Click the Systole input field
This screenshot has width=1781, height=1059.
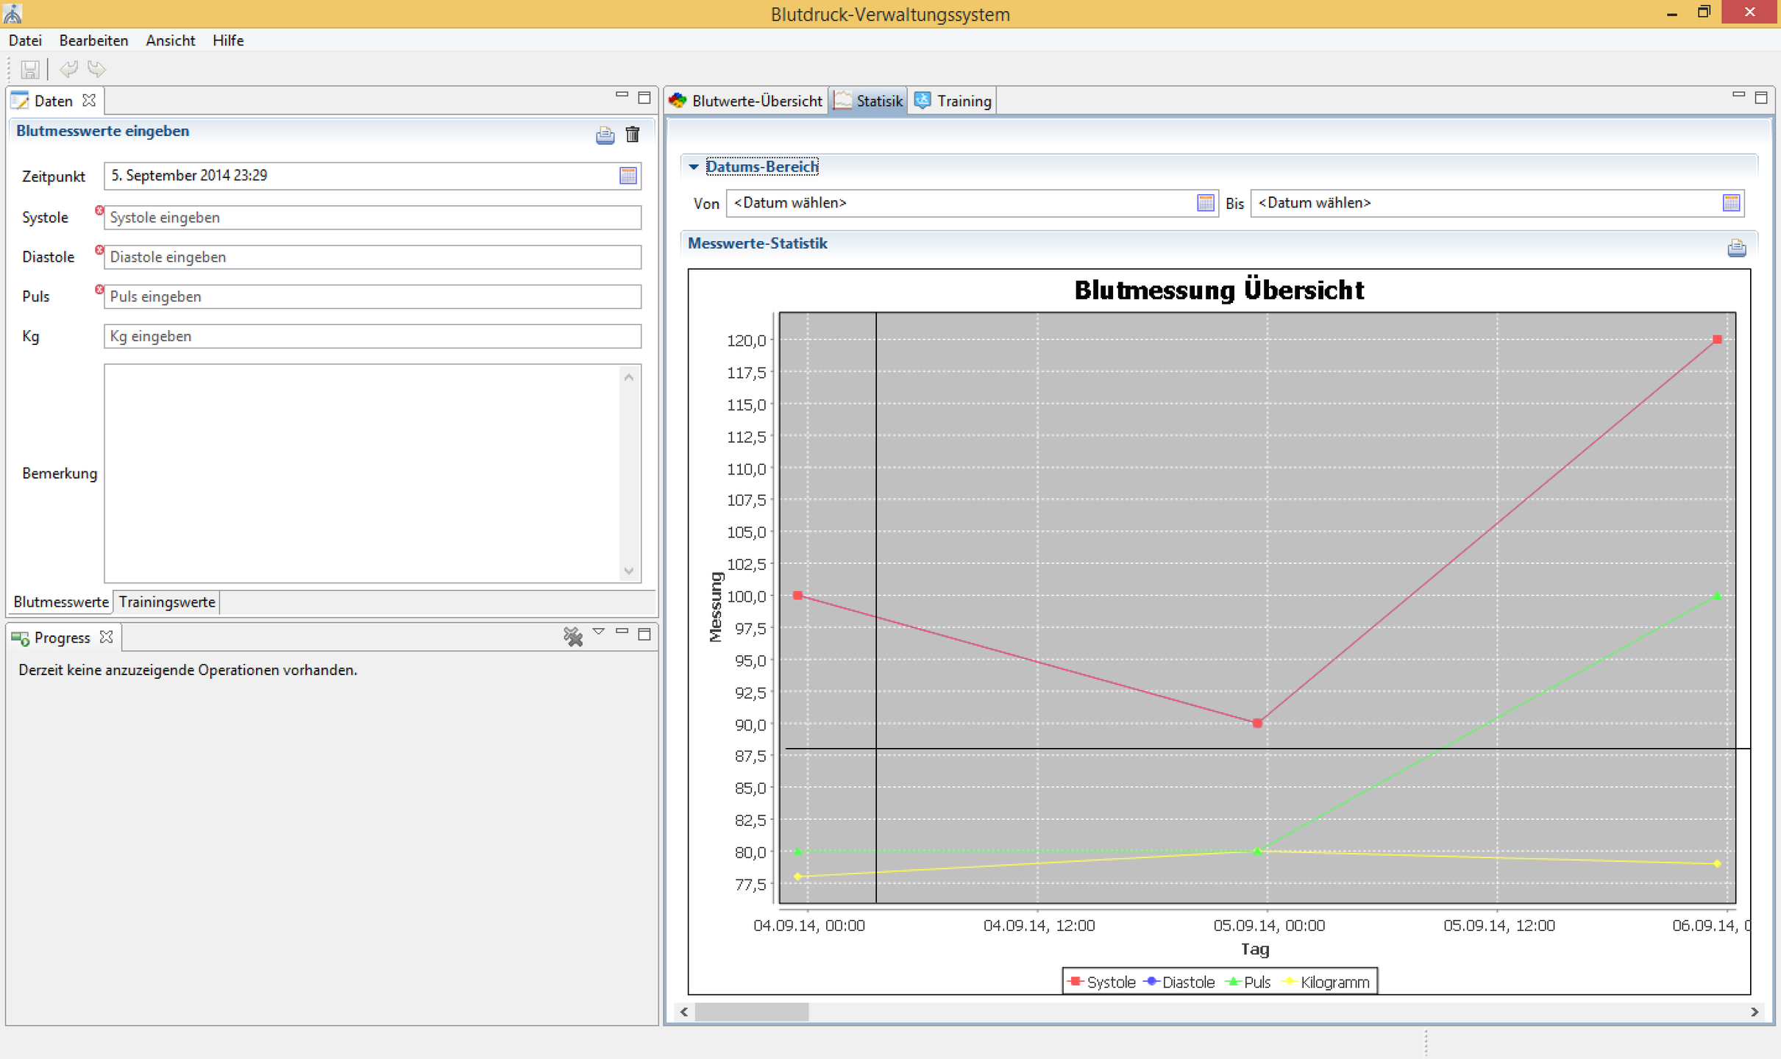(x=372, y=218)
